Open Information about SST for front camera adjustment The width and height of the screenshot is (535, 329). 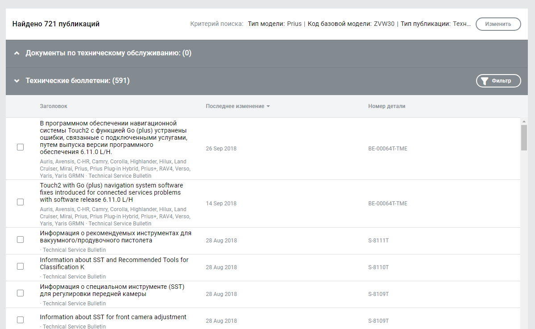point(113,317)
